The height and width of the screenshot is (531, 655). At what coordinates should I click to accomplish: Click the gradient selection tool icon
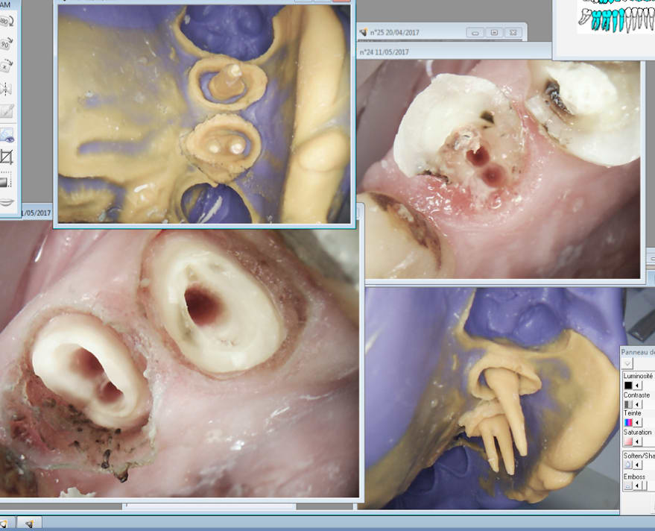(5, 180)
